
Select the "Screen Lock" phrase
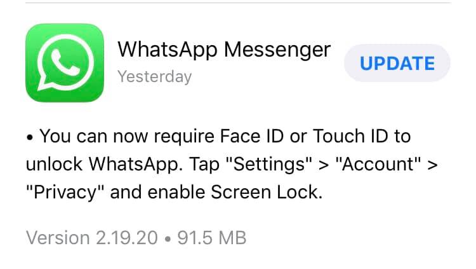(265, 193)
